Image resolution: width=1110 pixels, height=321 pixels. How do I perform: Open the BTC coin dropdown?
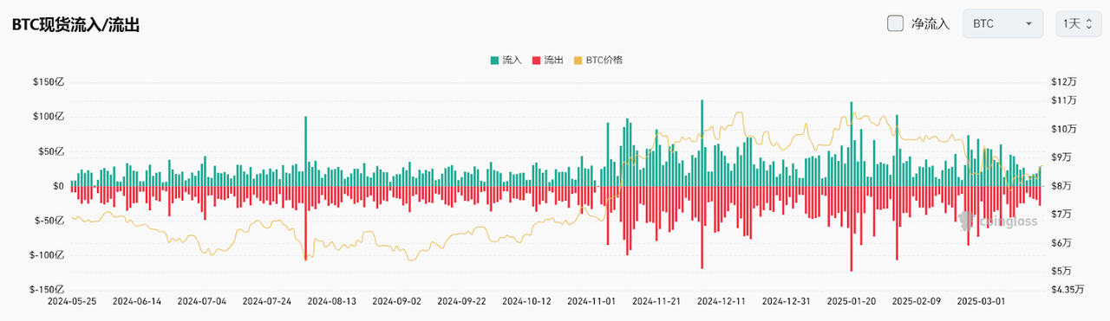tap(1002, 23)
